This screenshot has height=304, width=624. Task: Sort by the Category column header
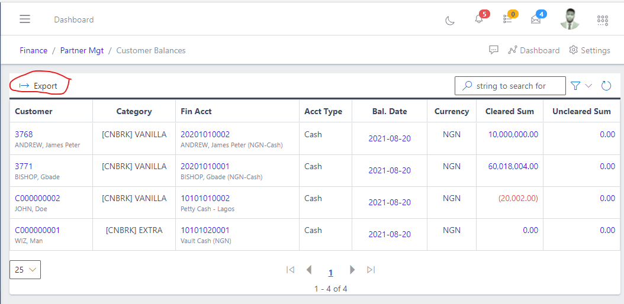(x=134, y=112)
